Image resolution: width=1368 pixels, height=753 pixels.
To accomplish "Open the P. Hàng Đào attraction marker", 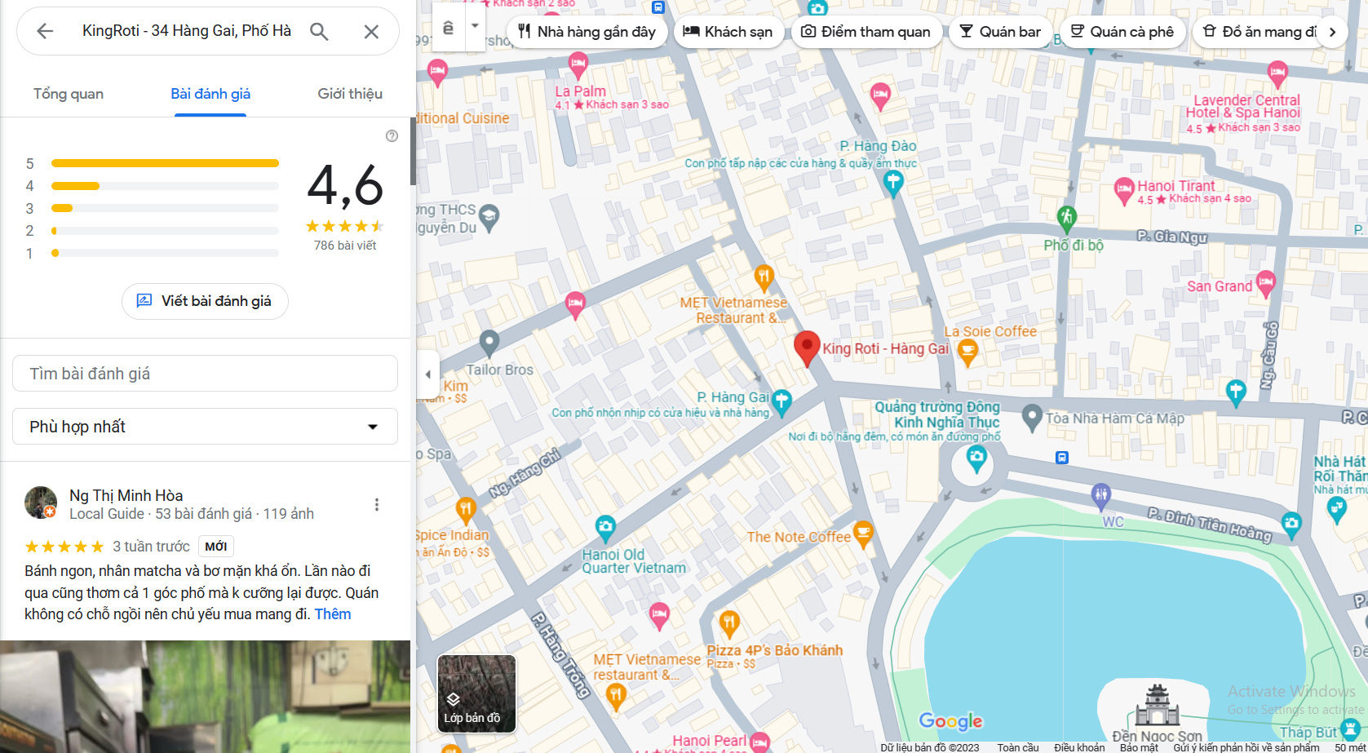I will coord(893,184).
